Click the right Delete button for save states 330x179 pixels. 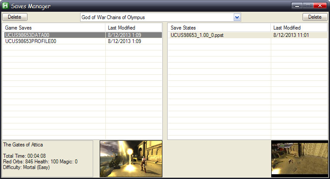point(315,17)
